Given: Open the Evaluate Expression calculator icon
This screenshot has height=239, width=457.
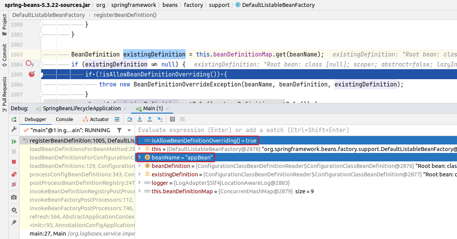Looking at the screenshot, I should [172, 119].
